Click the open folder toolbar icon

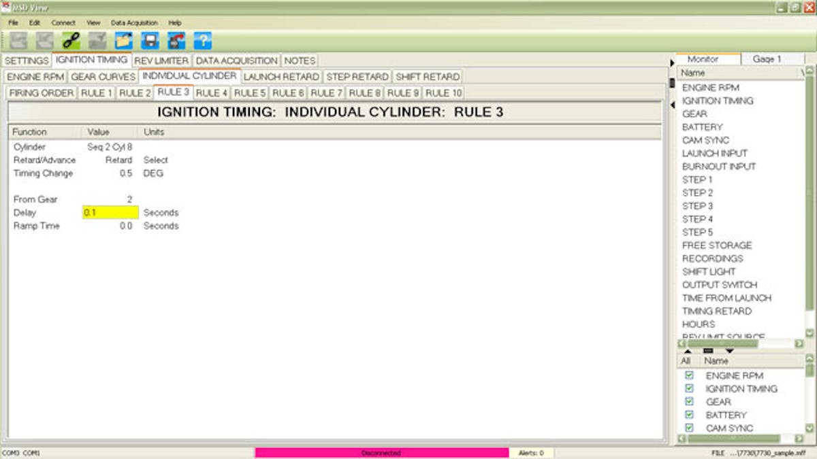tap(124, 41)
